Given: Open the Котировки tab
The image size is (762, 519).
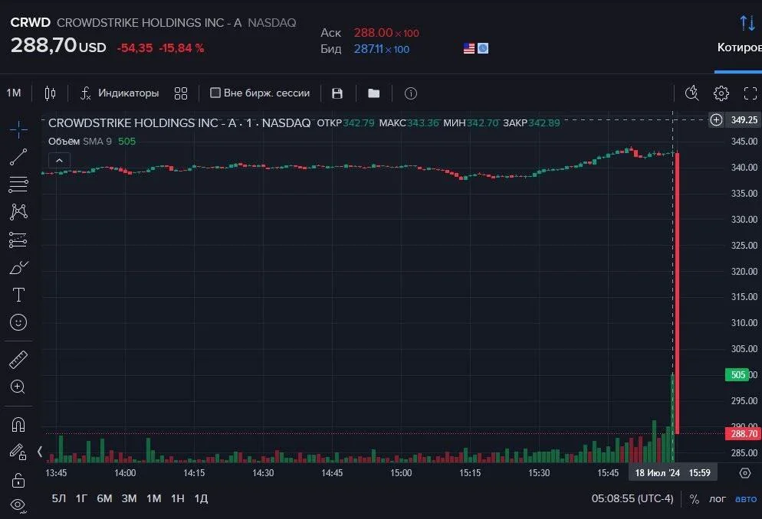Looking at the screenshot, I should (740, 47).
